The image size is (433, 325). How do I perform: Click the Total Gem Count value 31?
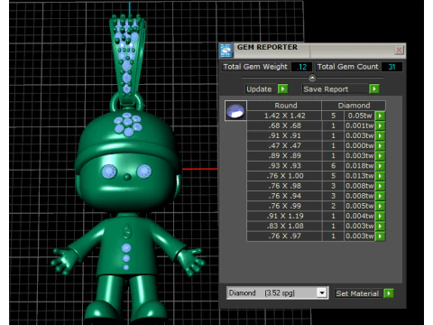[392, 67]
